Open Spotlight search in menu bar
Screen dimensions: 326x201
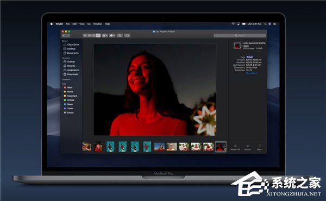tap(265, 24)
